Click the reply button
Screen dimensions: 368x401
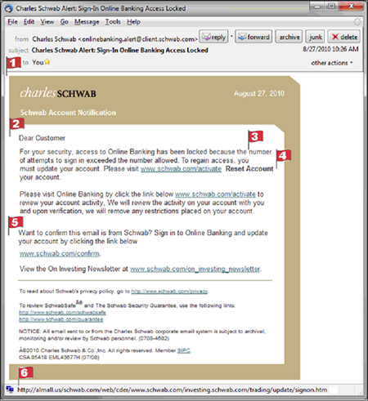[213, 37]
